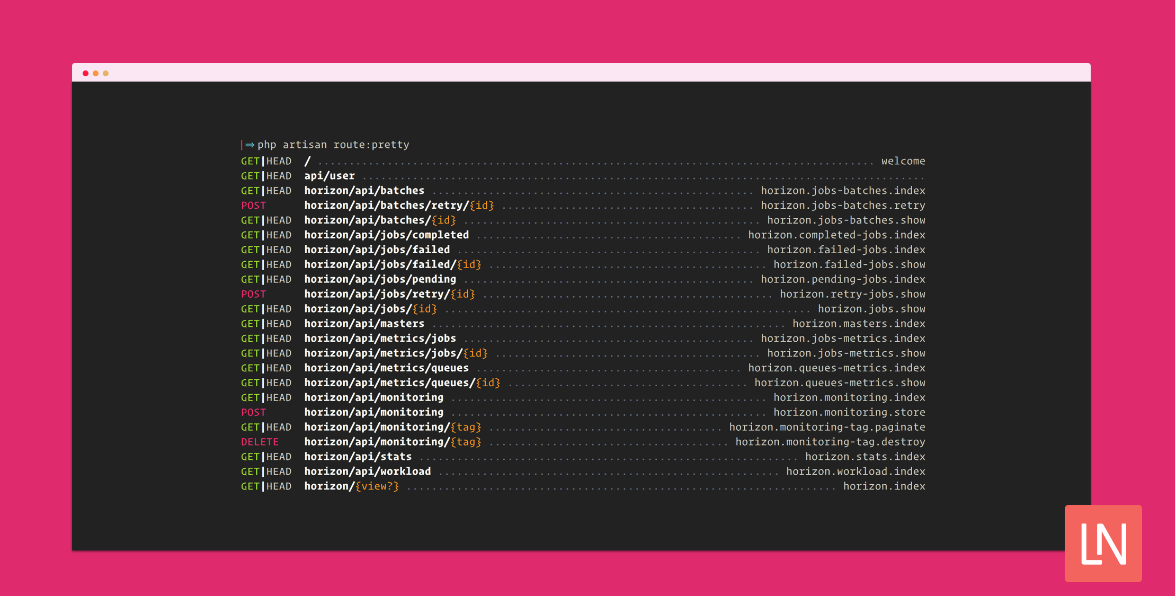Click POST label on monitoring store row

(x=254, y=413)
